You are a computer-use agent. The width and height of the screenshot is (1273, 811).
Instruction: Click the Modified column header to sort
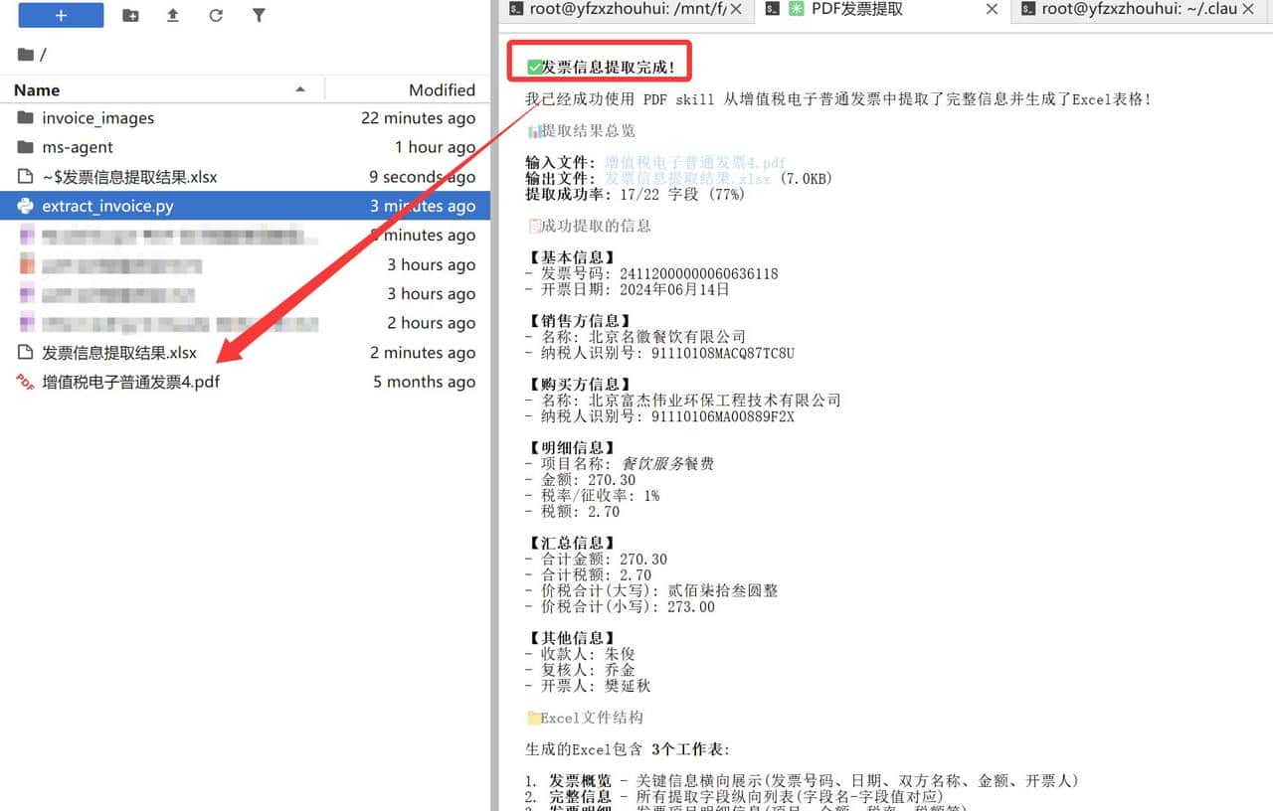point(442,89)
